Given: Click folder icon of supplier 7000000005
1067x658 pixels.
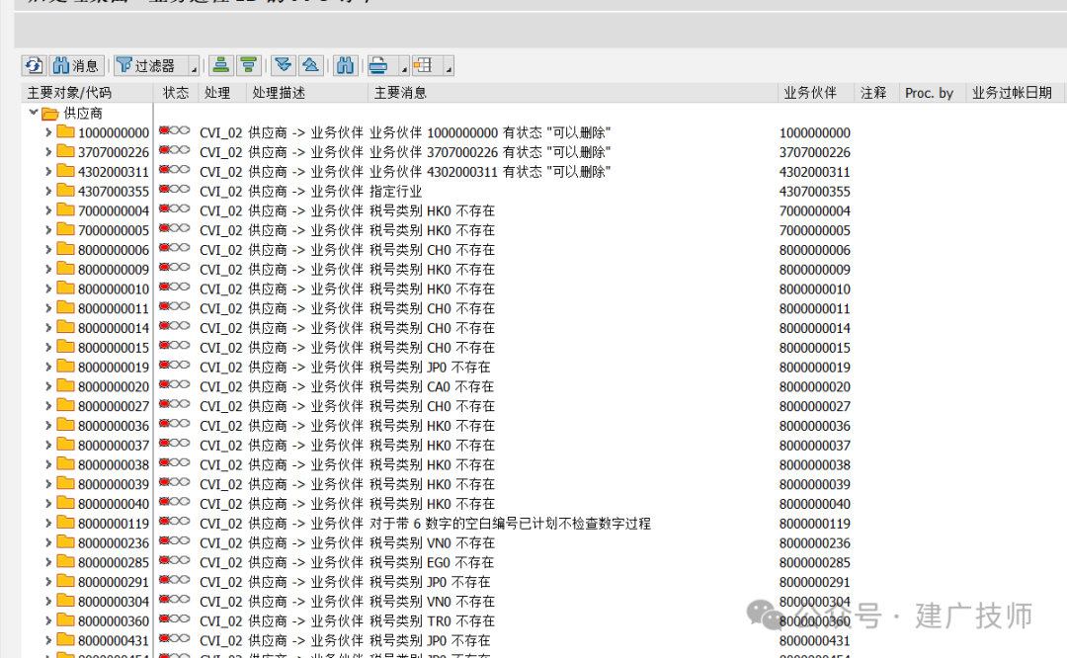Looking at the screenshot, I should pos(65,229).
